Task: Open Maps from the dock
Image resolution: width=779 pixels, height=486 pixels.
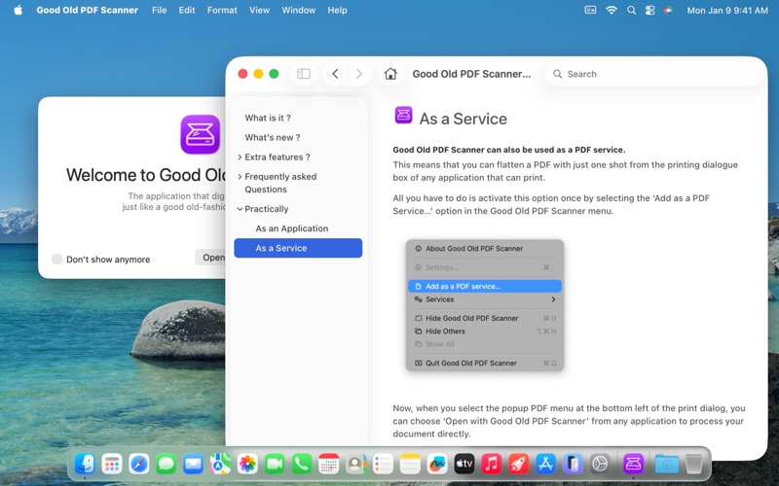Action: (220, 465)
